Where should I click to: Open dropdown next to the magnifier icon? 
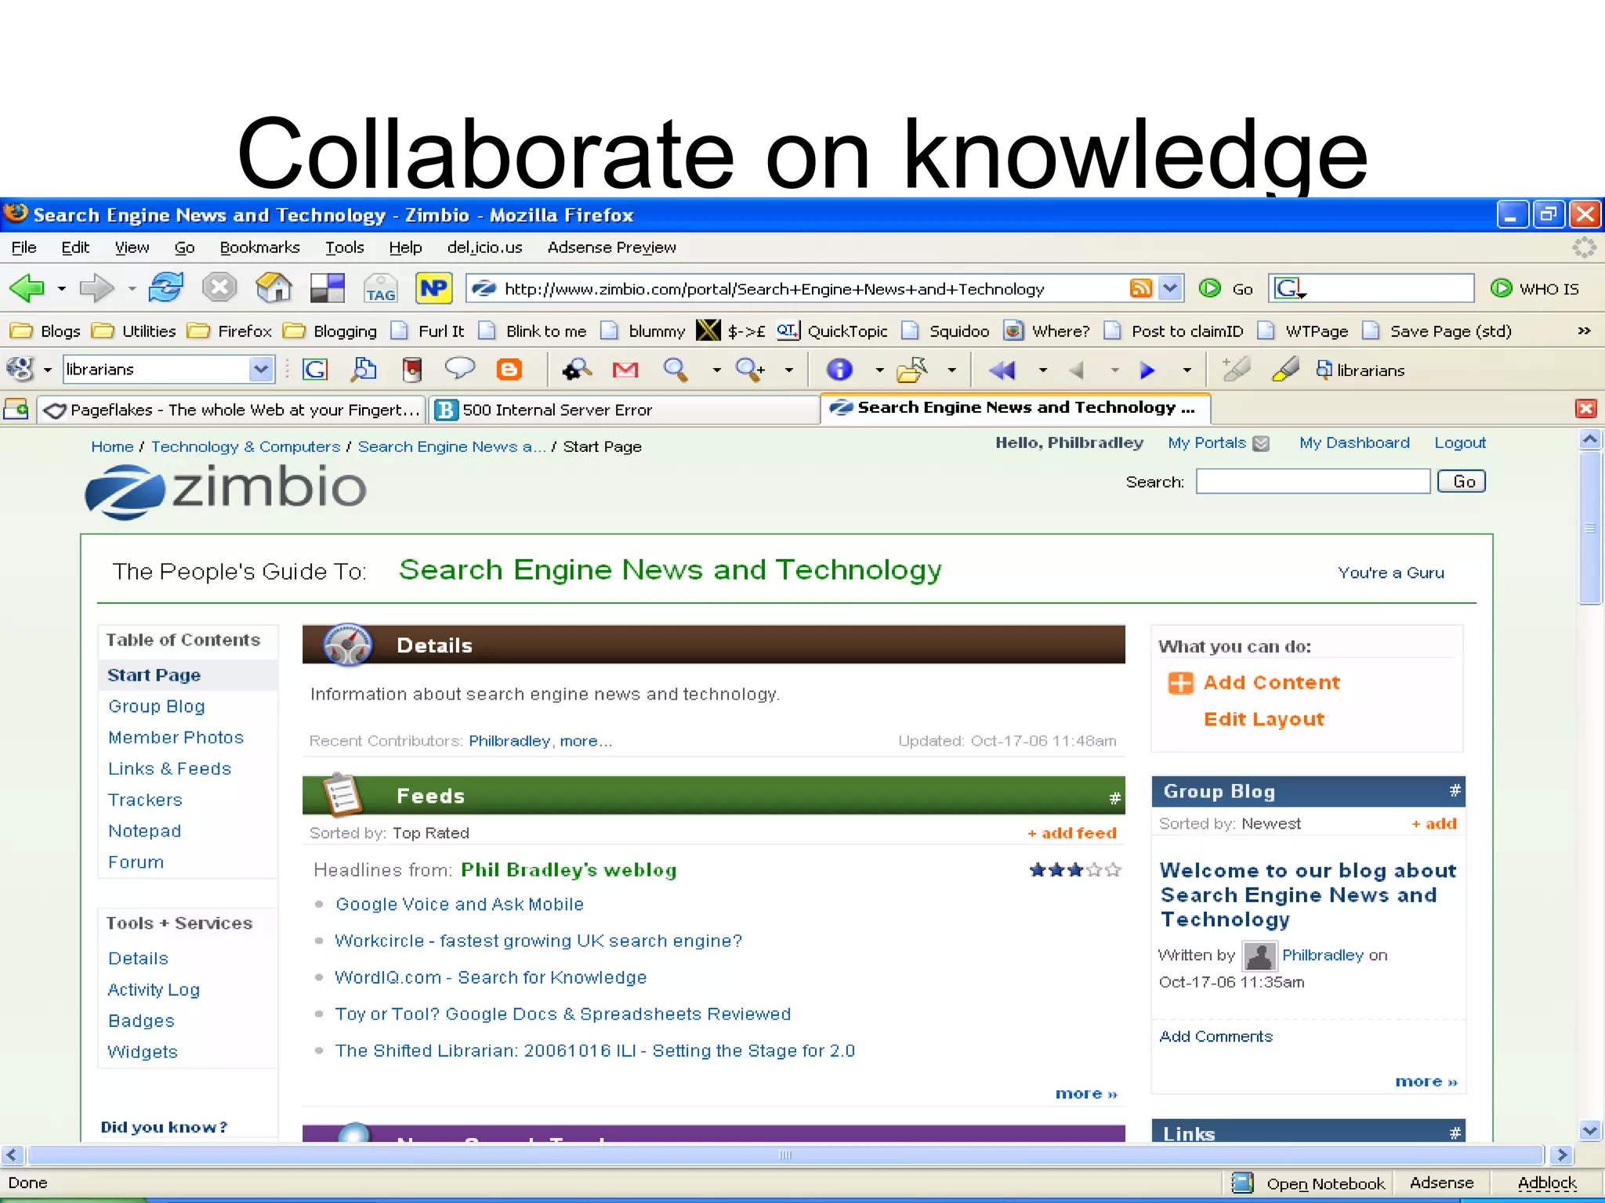click(x=716, y=370)
